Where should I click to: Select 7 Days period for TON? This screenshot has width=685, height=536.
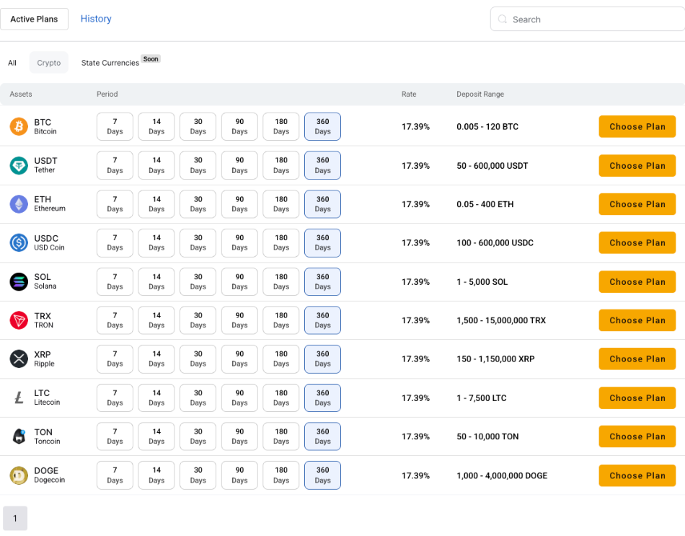(x=115, y=436)
